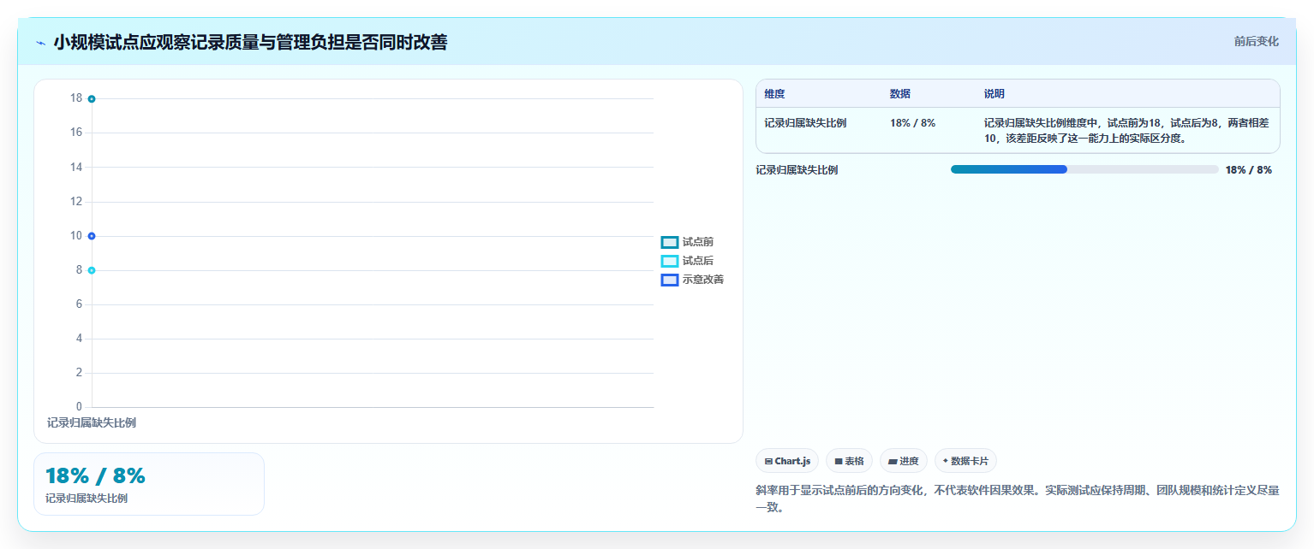The image size is (1314, 549).
Task: Click the 18% / 8% value beside the progress bar
Action: pos(1249,169)
